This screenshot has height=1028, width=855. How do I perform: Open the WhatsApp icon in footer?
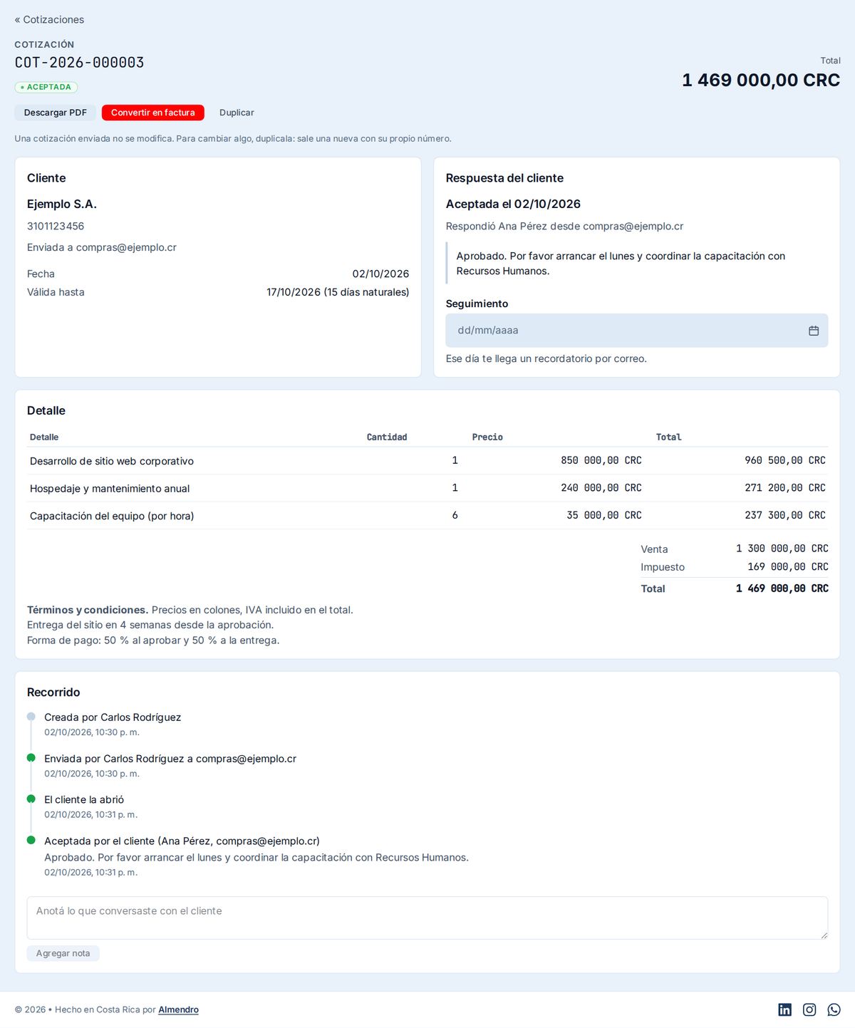(834, 1009)
